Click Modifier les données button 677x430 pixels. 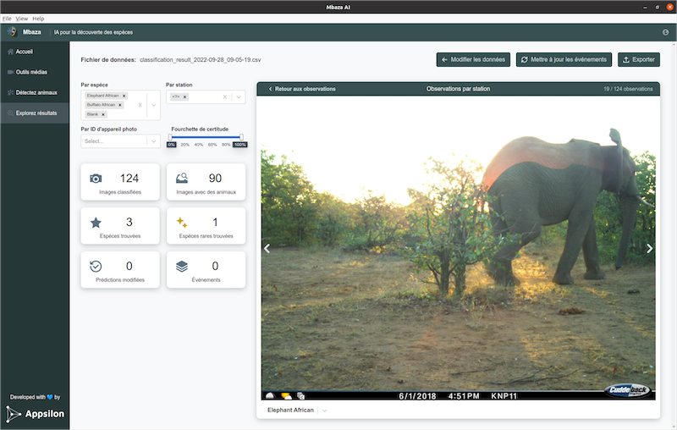click(473, 59)
